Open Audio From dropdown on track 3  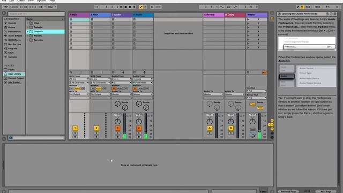[x=122, y=79]
